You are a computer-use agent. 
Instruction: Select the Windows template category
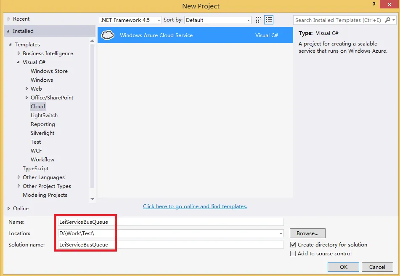click(42, 80)
